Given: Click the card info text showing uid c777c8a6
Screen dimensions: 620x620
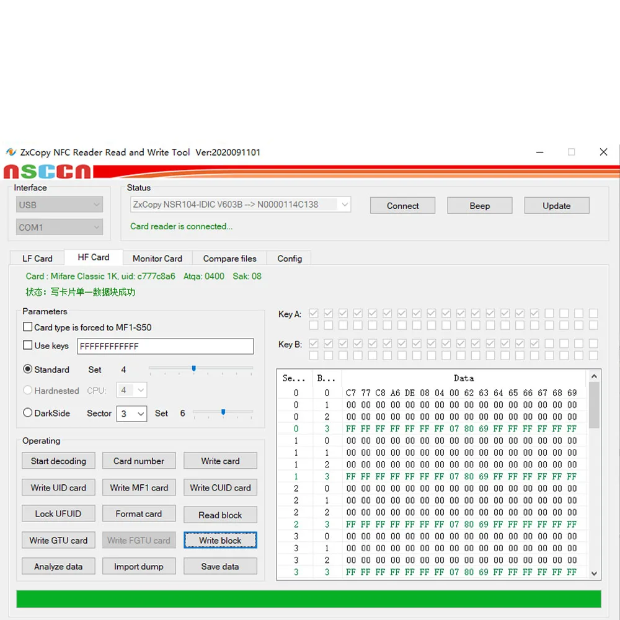Looking at the screenshot, I should click(144, 276).
